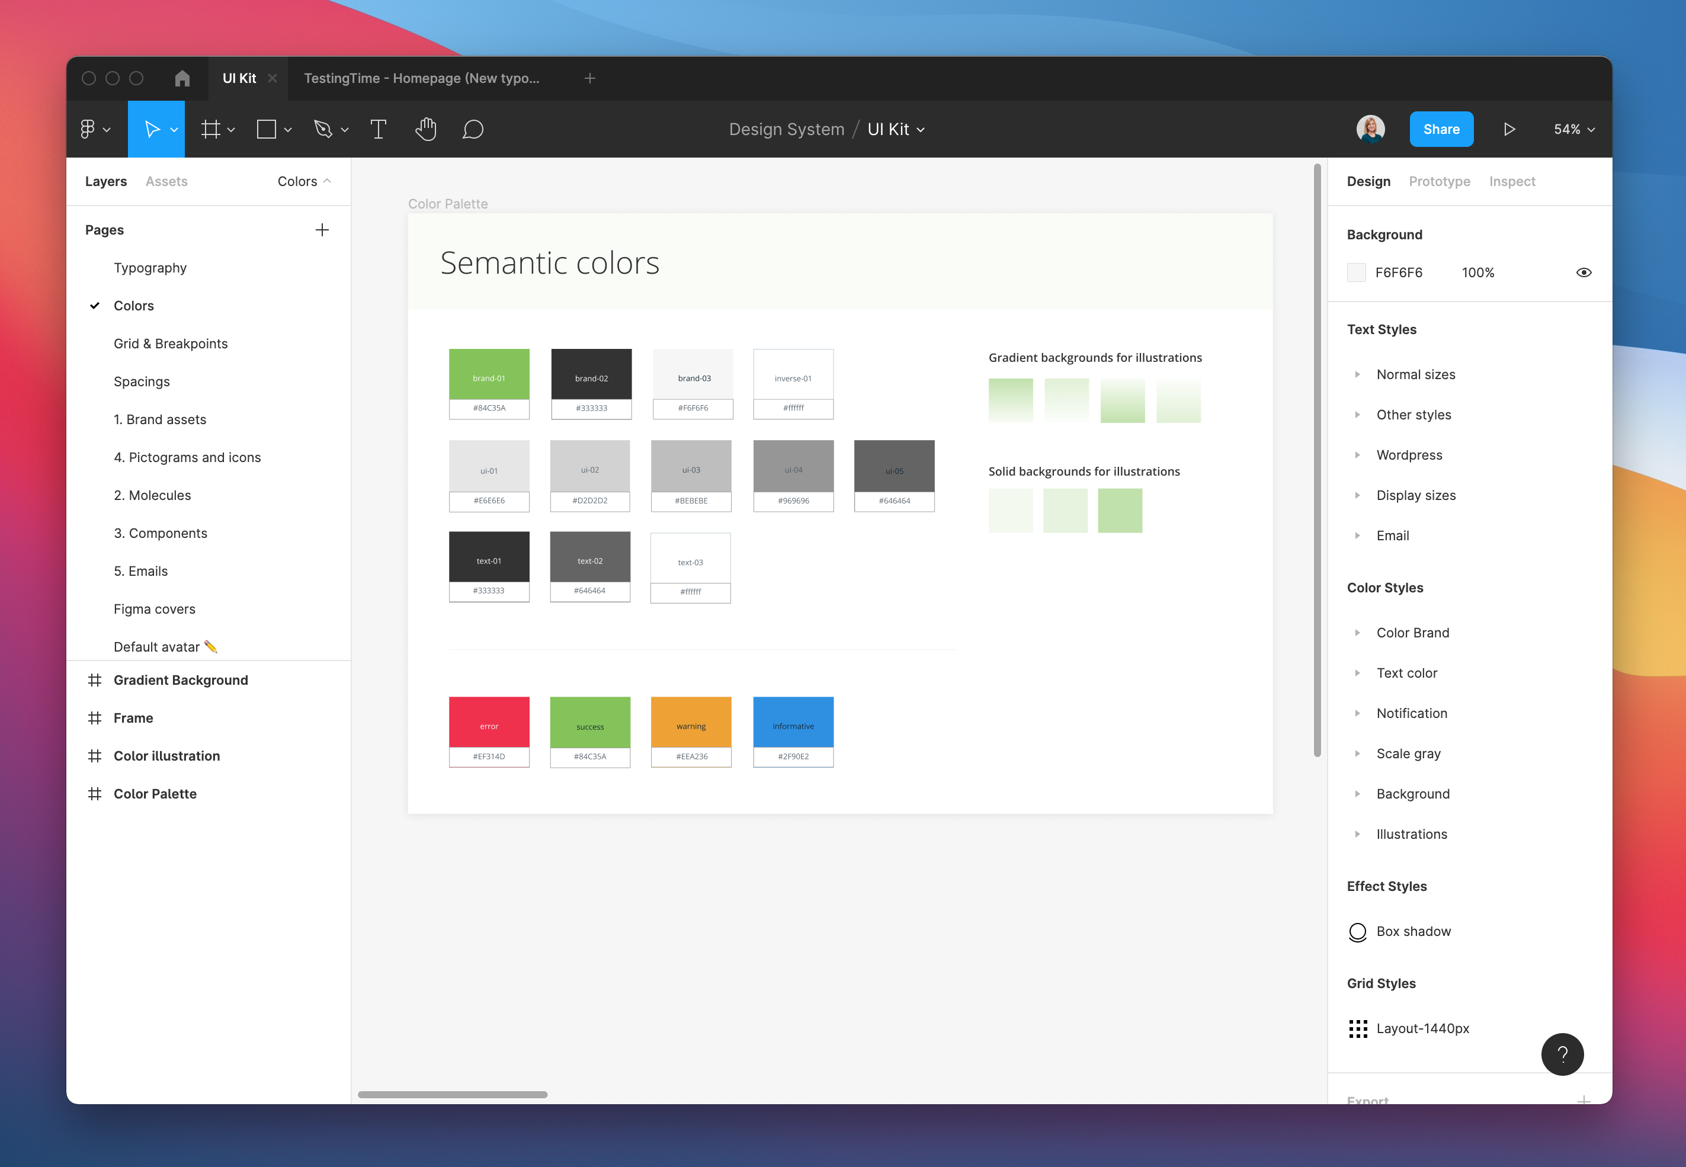The height and width of the screenshot is (1167, 1686).
Task: Click the canvas horizontal scrollbar
Action: pyautogui.click(x=453, y=1095)
